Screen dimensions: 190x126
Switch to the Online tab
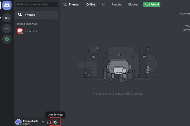point(91,5)
